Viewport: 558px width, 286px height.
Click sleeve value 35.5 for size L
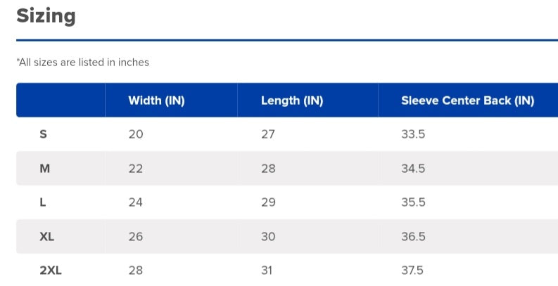click(x=413, y=202)
